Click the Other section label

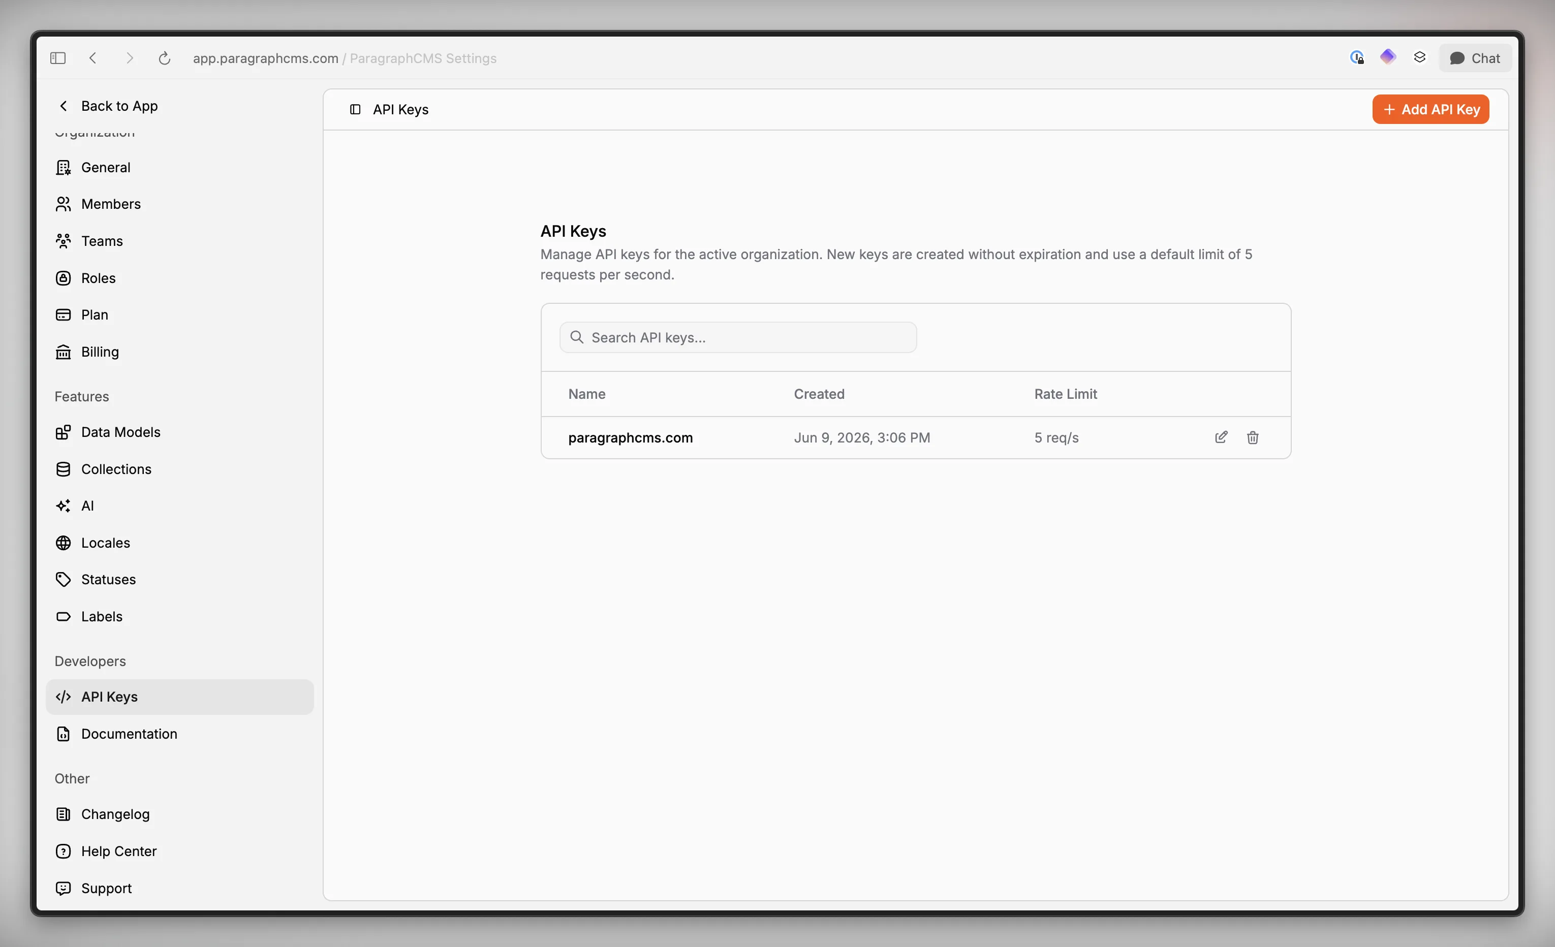[72, 778]
